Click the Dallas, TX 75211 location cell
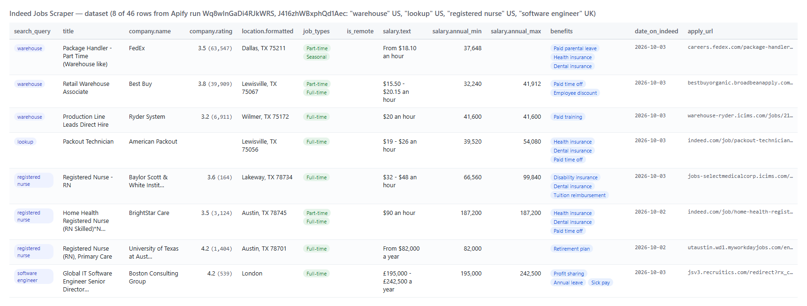807x306 pixels. (x=264, y=48)
